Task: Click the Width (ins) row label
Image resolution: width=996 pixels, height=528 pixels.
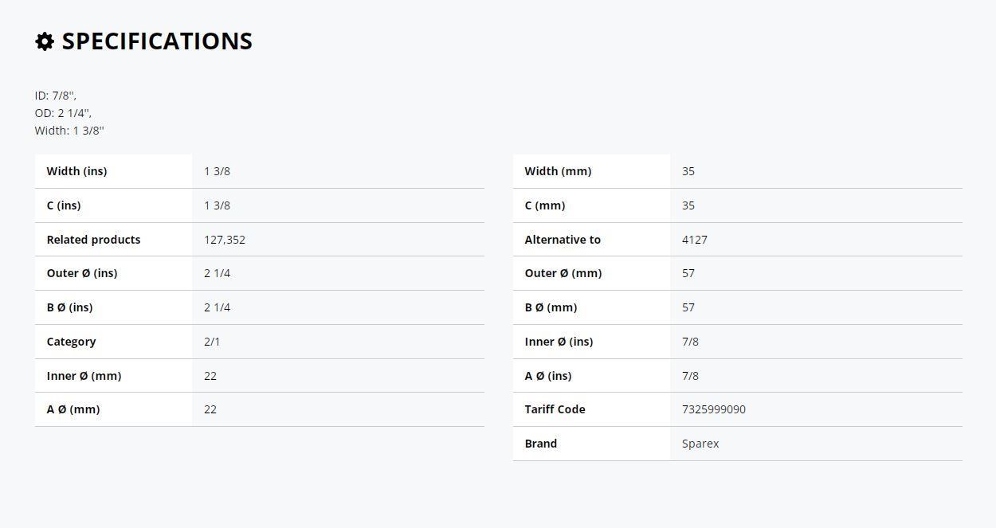Action: (x=76, y=171)
